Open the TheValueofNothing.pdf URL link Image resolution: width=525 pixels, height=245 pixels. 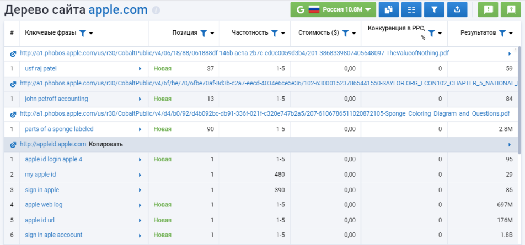click(x=234, y=53)
